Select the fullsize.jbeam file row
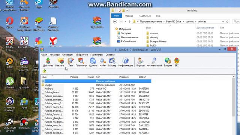240x135 pixels. pyautogui.click(x=96, y=92)
